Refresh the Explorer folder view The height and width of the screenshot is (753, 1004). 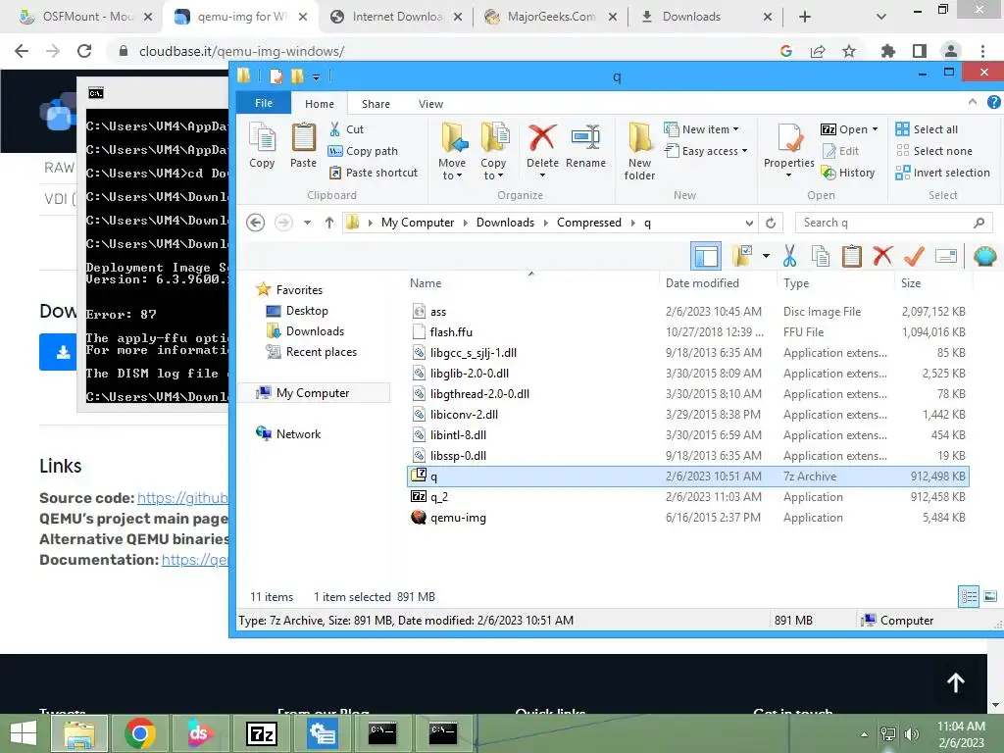tap(771, 223)
